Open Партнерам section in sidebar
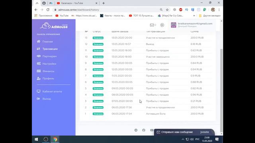Screen dimensions: 255x143 [x=49, y=56]
